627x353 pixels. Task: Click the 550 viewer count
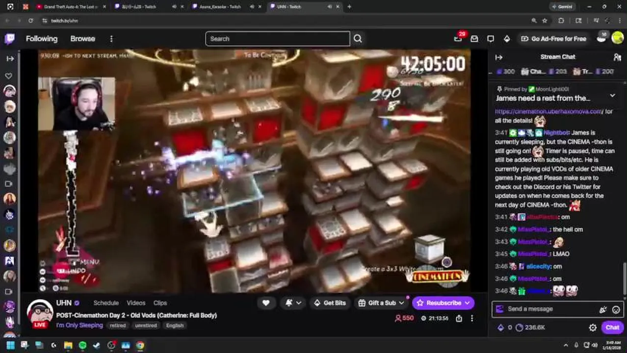click(404, 318)
